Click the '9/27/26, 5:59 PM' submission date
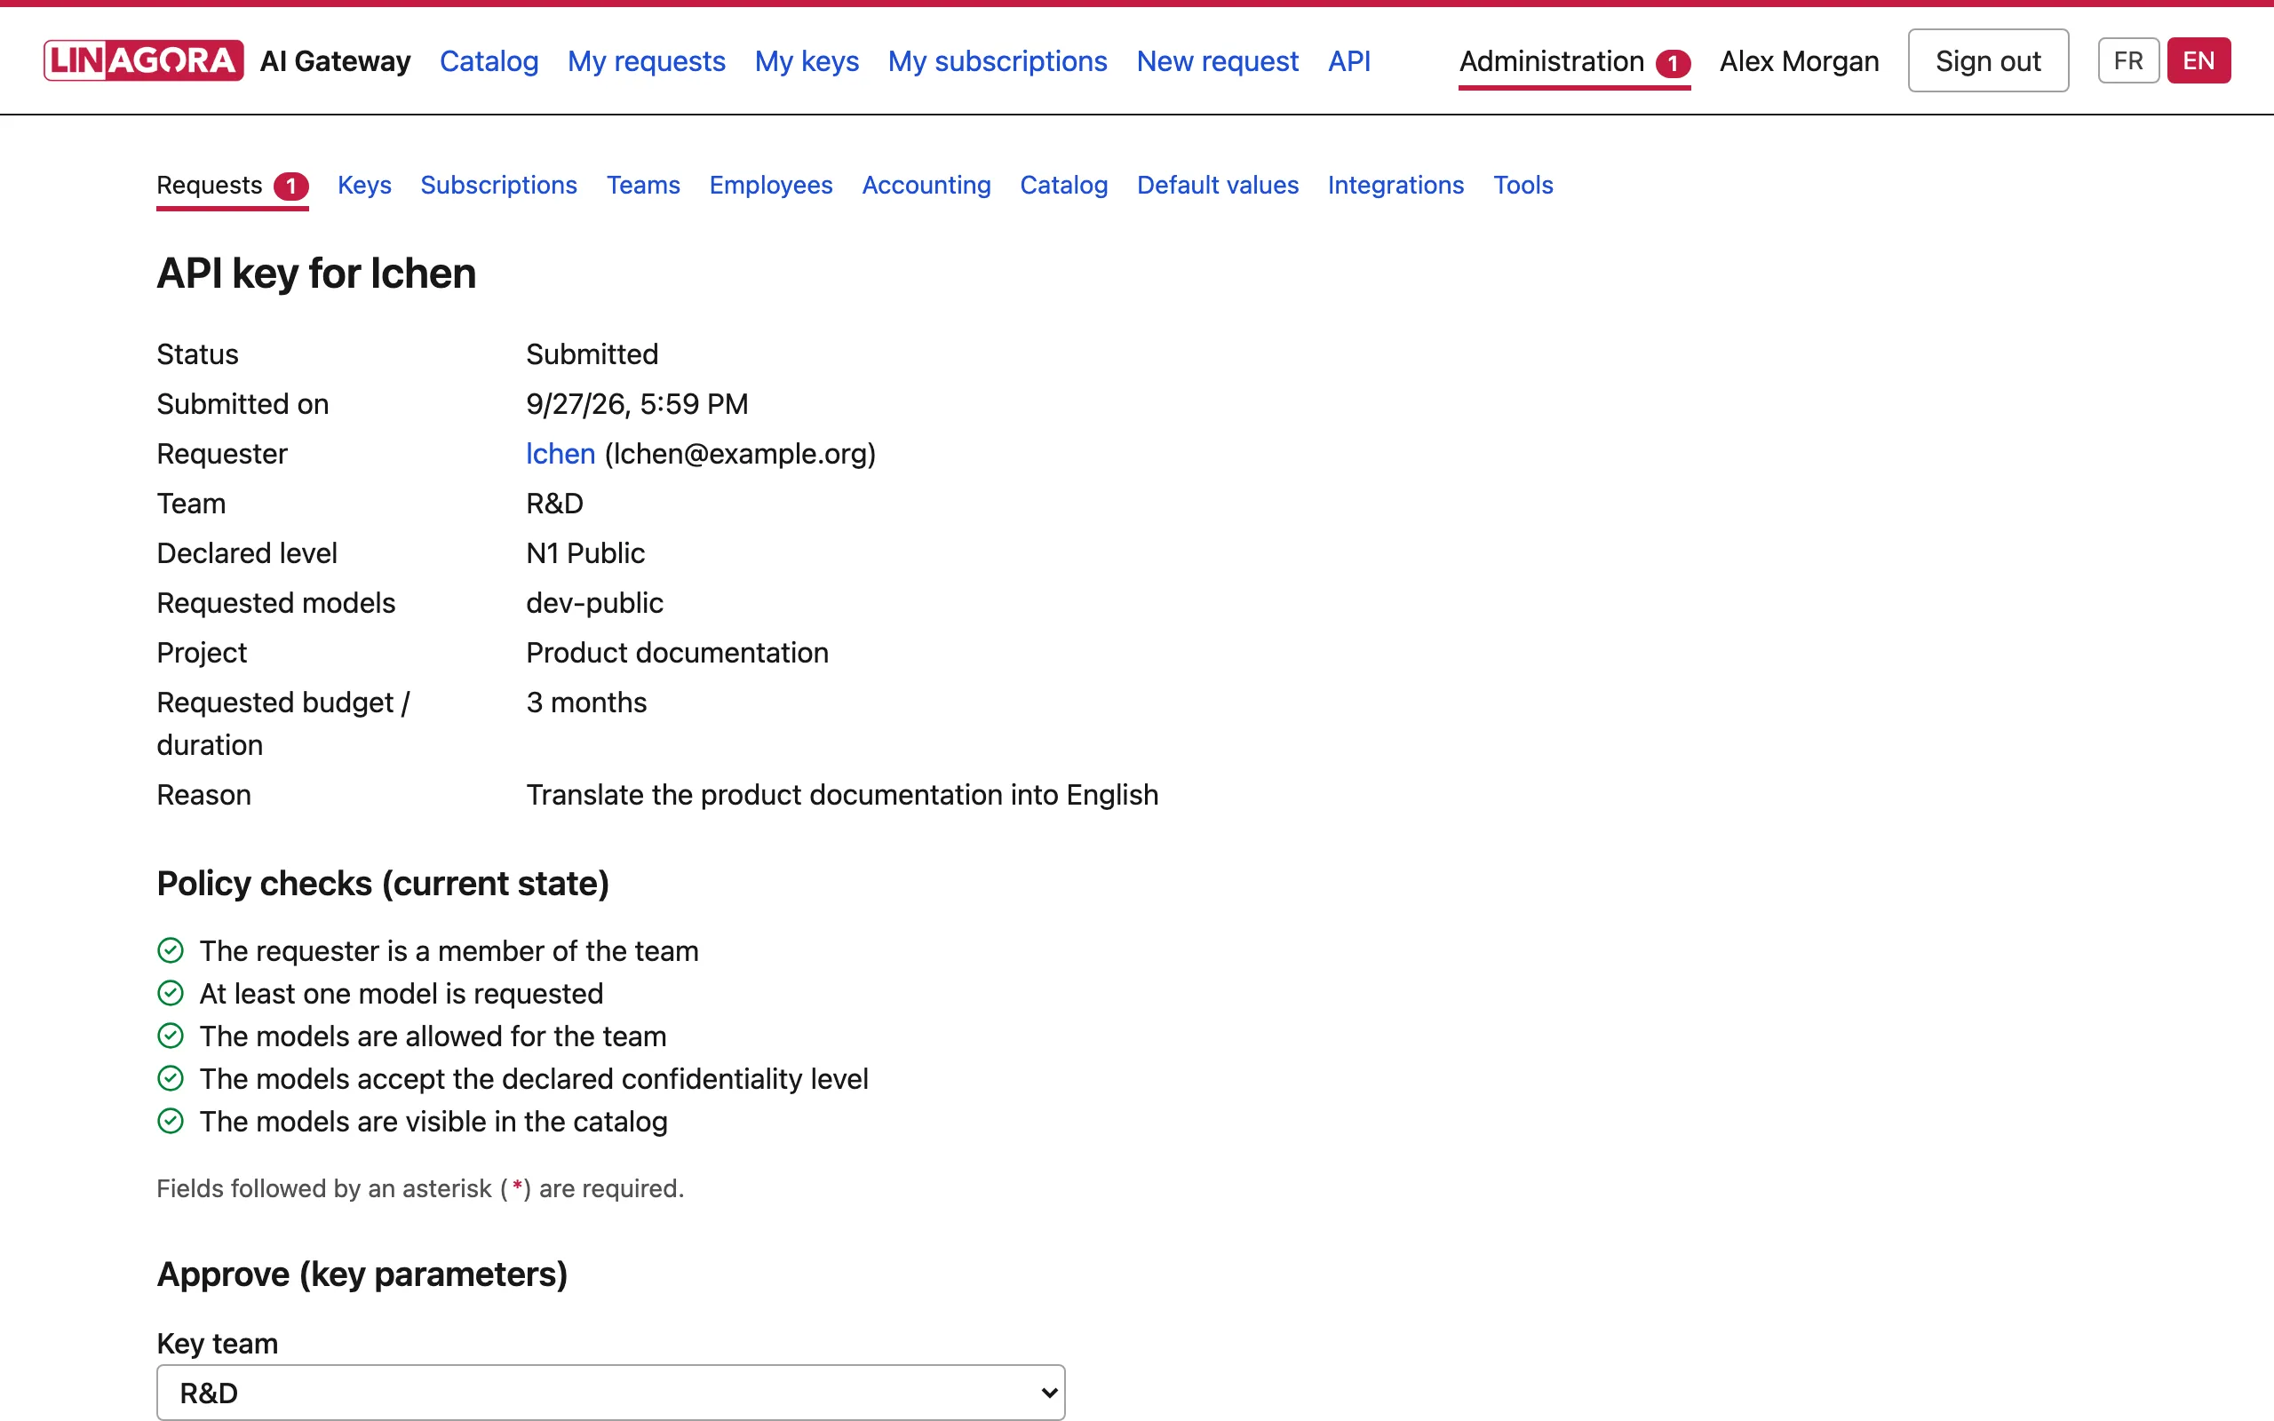 click(x=637, y=404)
